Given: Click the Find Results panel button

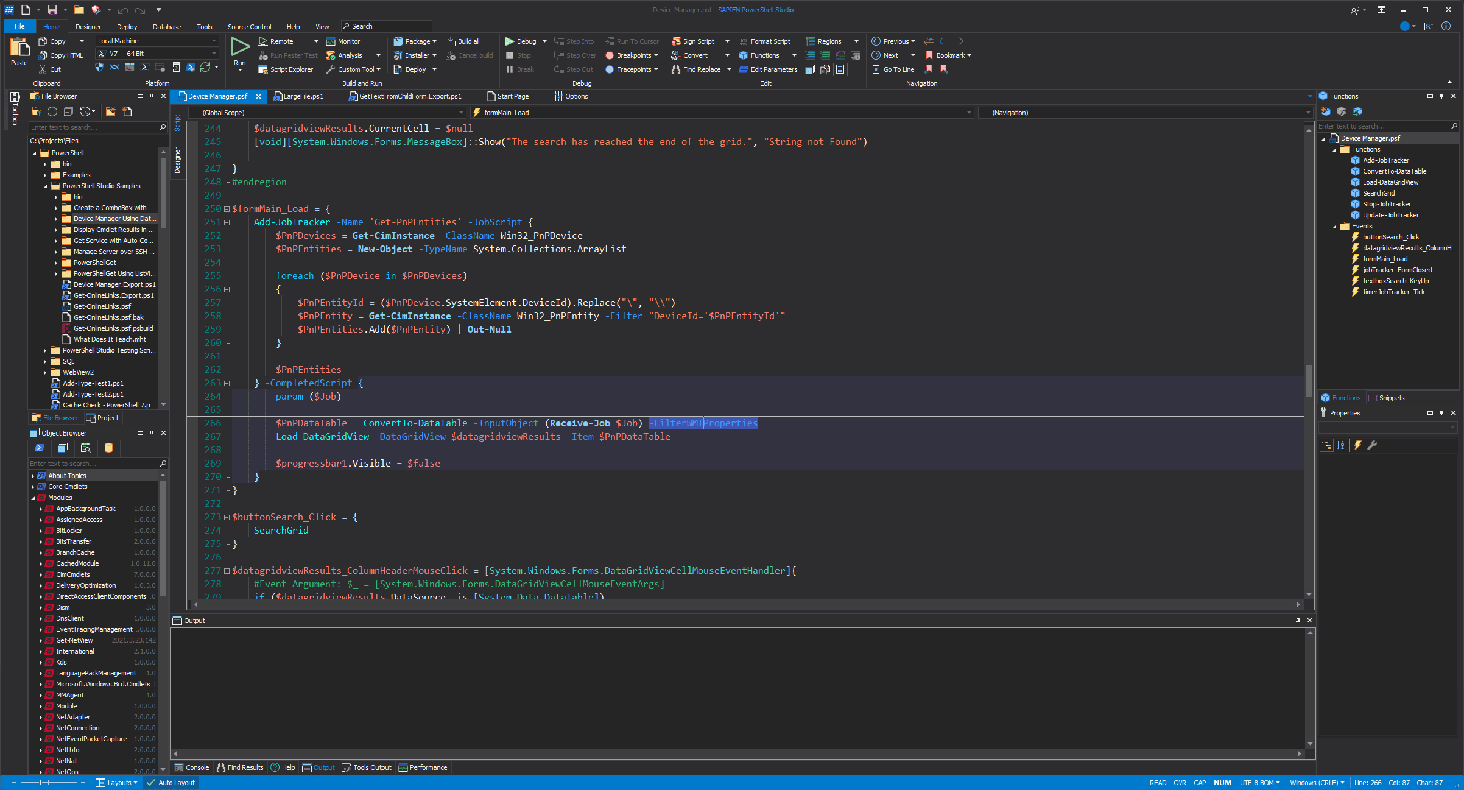Looking at the screenshot, I should tap(244, 769).
